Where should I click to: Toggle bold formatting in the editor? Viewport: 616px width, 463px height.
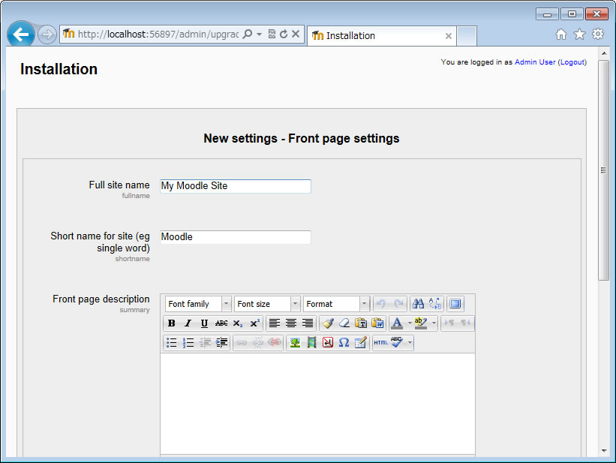[x=172, y=323]
